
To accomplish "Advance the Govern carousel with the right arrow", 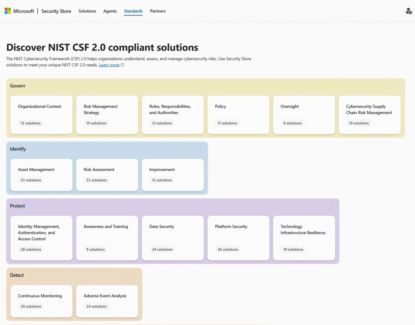I will (x=396, y=87).
